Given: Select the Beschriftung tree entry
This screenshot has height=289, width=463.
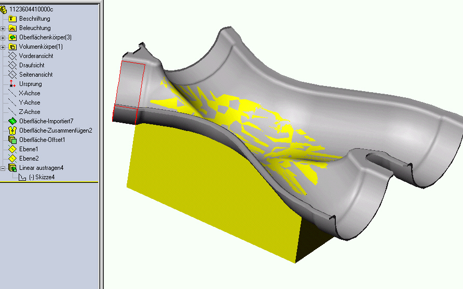Looking at the screenshot, I should pos(35,19).
